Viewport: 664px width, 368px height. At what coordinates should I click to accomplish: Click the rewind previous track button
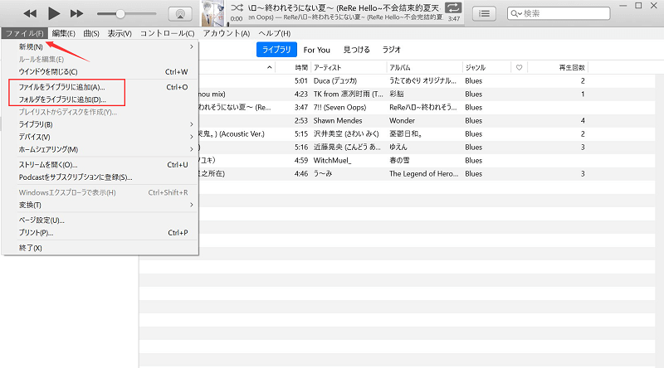click(30, 13)
